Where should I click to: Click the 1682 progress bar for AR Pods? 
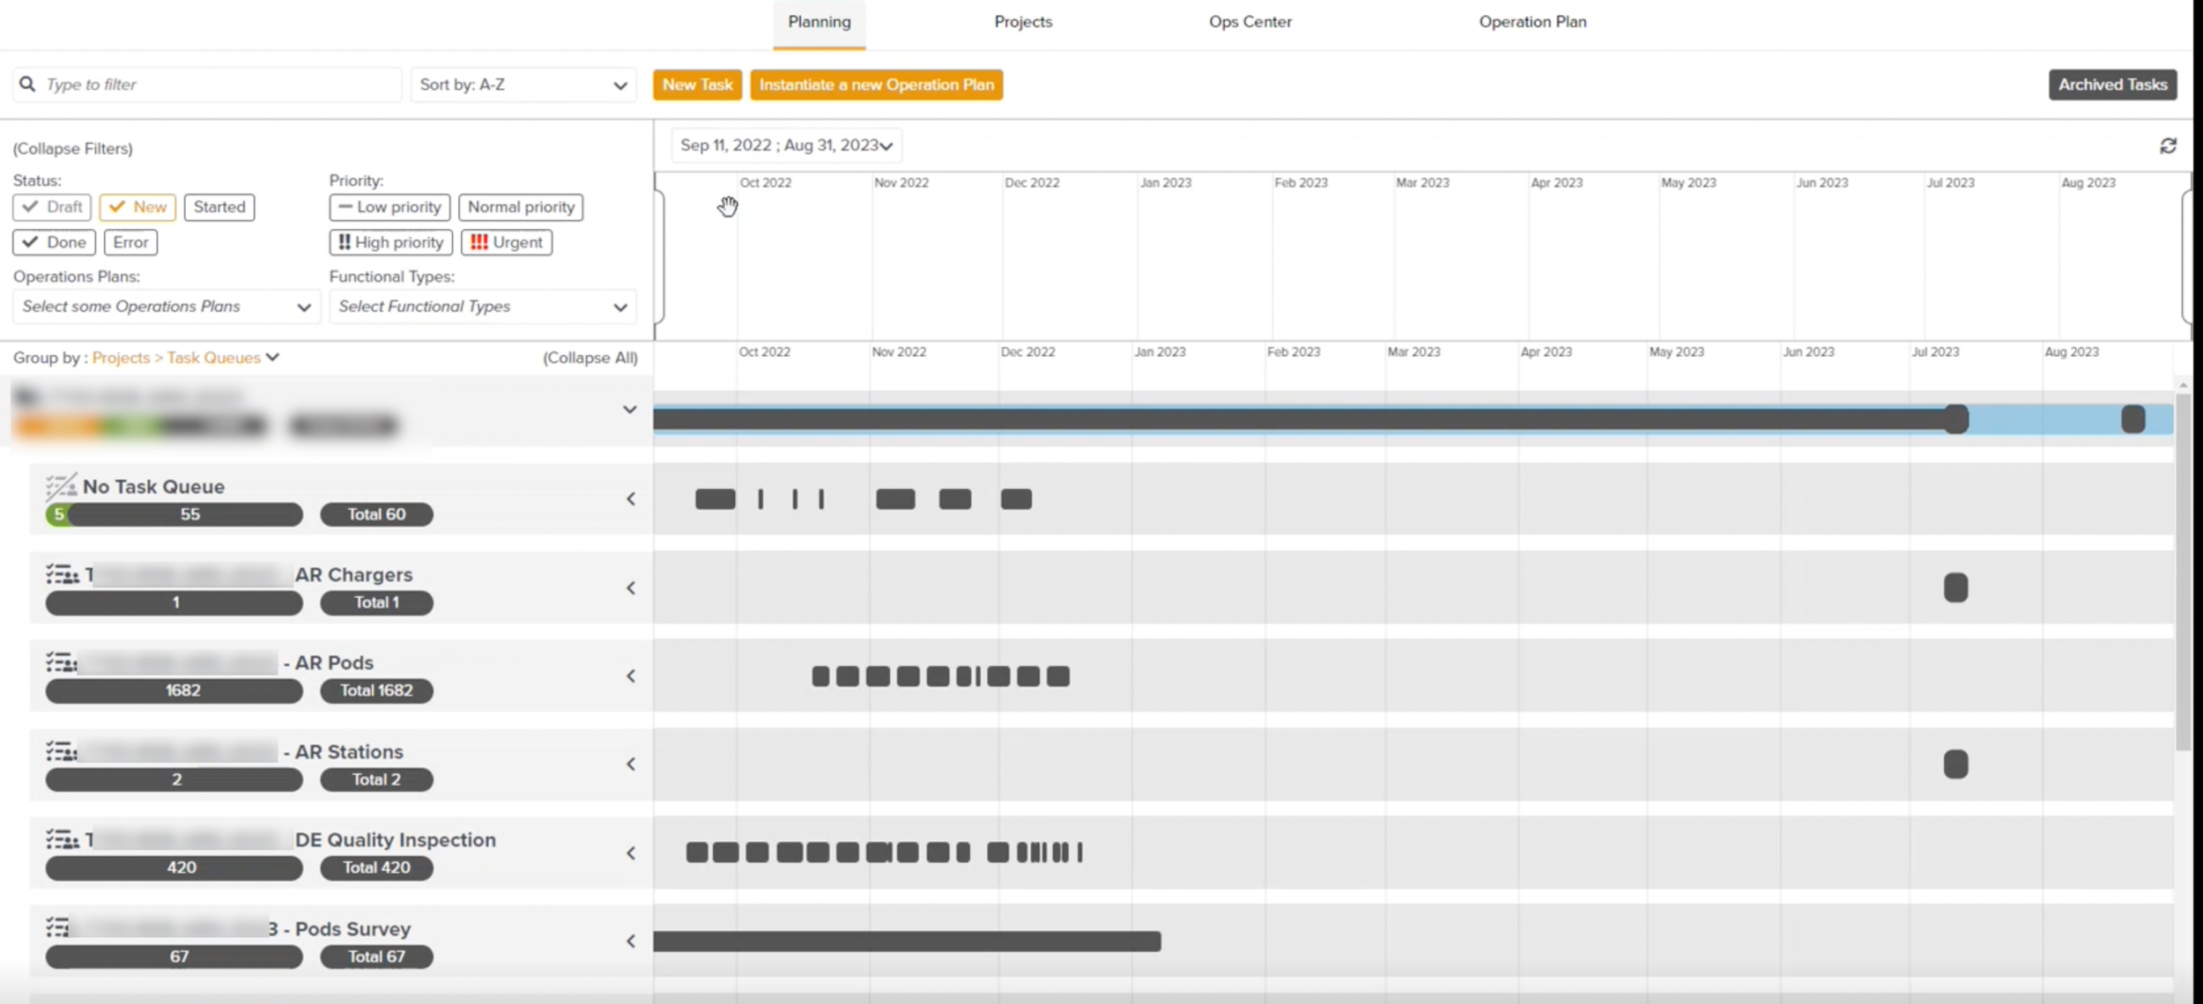(174, 690)
